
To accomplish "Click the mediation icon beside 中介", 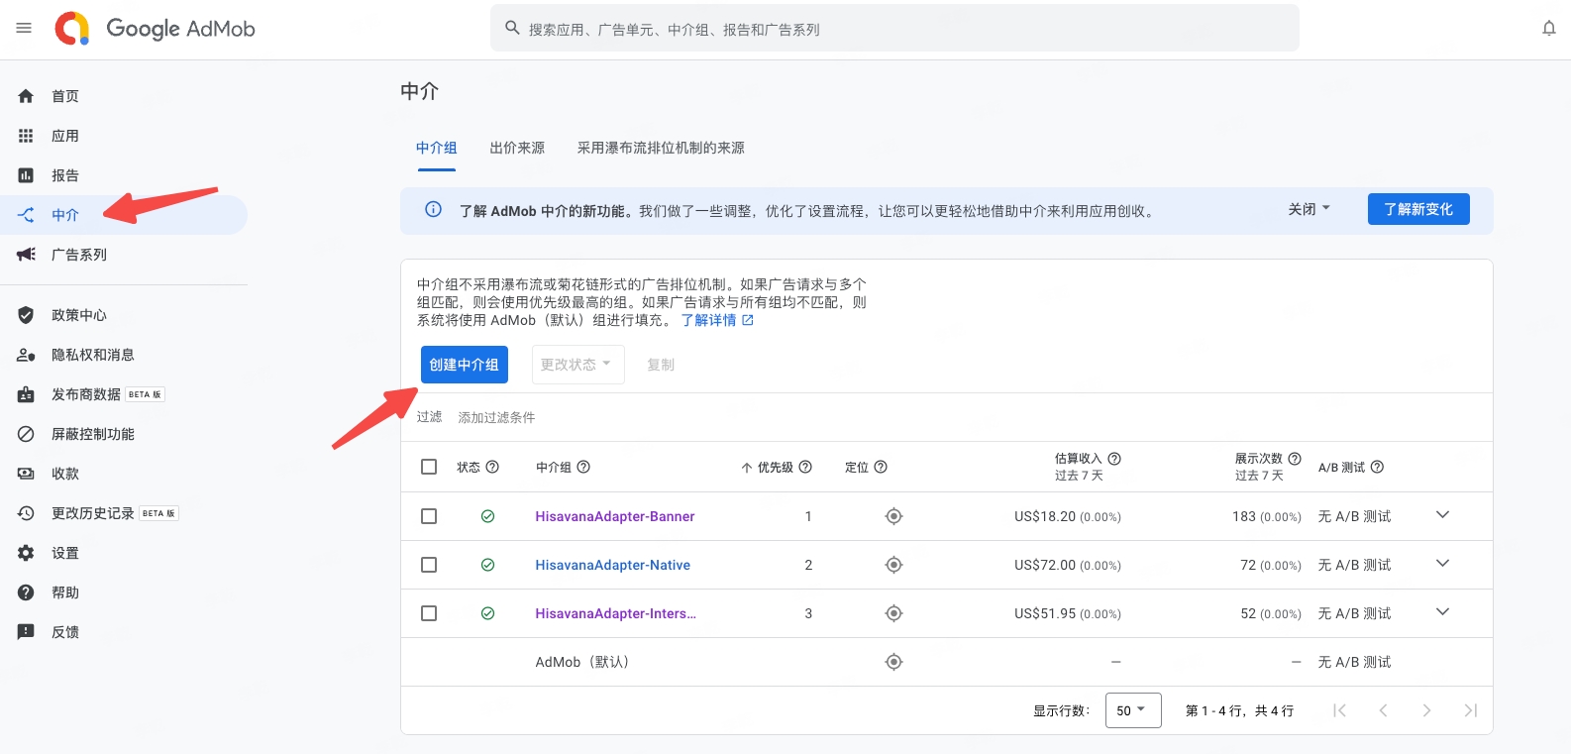I will click(x=26, y=215).
